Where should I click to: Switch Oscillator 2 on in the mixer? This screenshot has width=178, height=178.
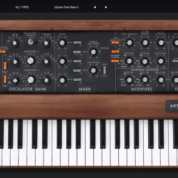tap(77, 61)
